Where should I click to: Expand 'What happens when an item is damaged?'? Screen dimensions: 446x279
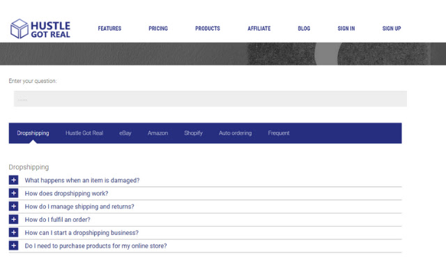coord(82,180)
